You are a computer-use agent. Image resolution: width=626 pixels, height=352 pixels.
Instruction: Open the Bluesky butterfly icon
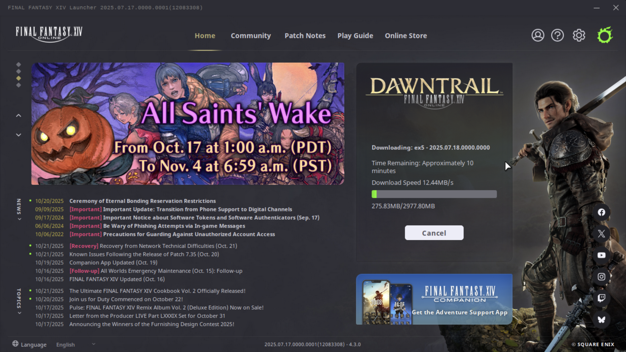click(x=601, y=319)
